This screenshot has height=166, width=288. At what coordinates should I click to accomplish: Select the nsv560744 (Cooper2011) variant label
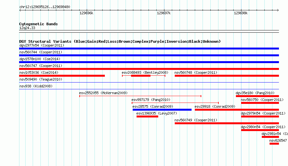(x=41, y=52)
